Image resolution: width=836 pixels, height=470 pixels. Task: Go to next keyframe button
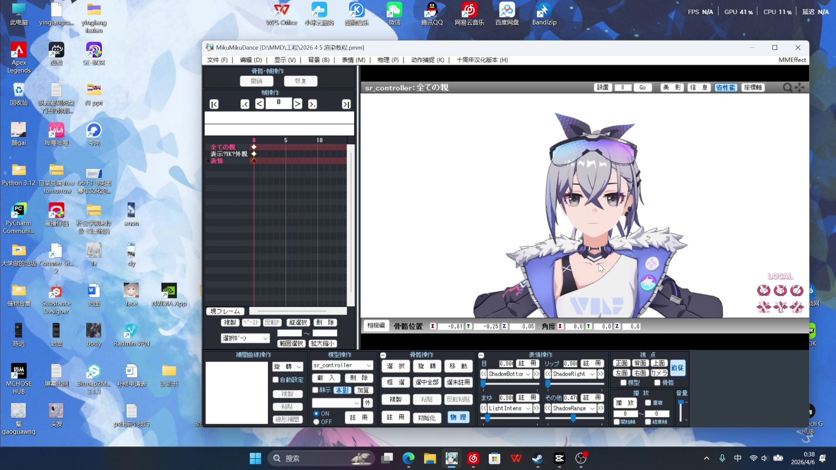point(312,104)
